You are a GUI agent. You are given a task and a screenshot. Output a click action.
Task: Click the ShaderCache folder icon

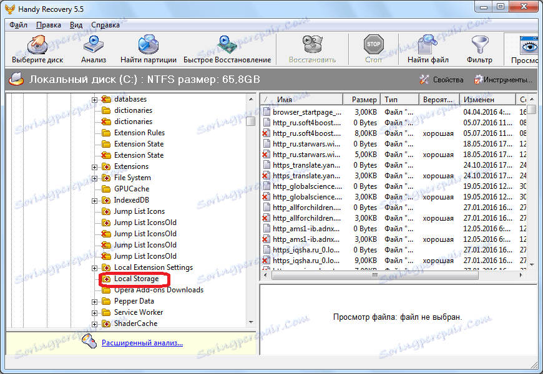coord(106,324)
